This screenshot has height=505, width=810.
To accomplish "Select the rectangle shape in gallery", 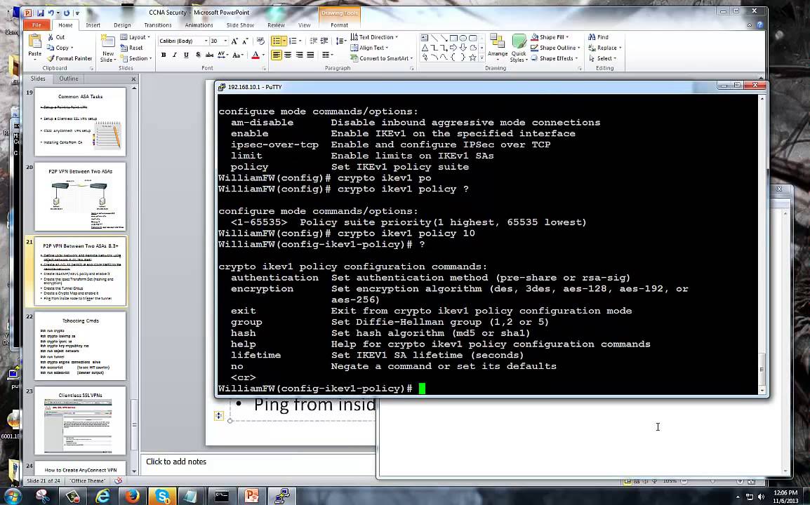I will pos(453,38).
